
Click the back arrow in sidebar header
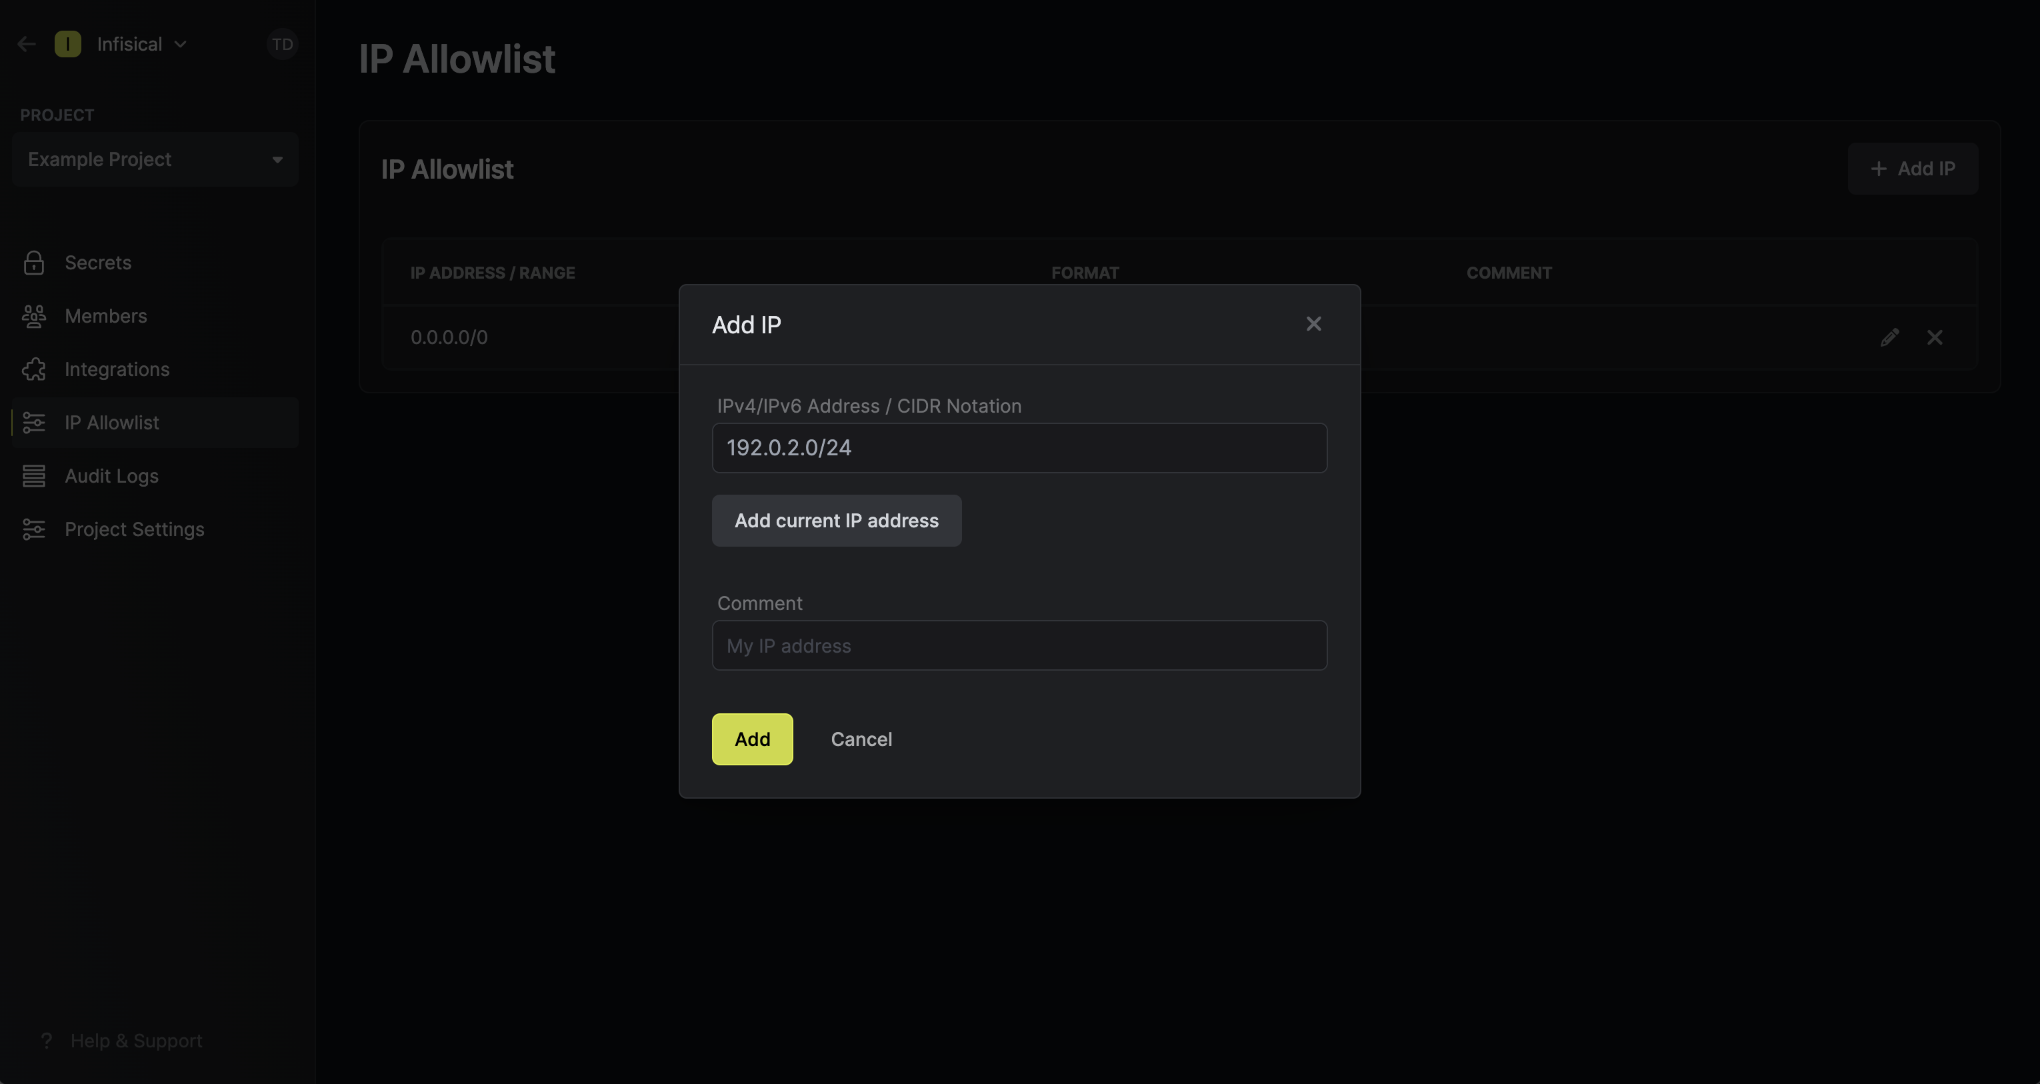26,45
